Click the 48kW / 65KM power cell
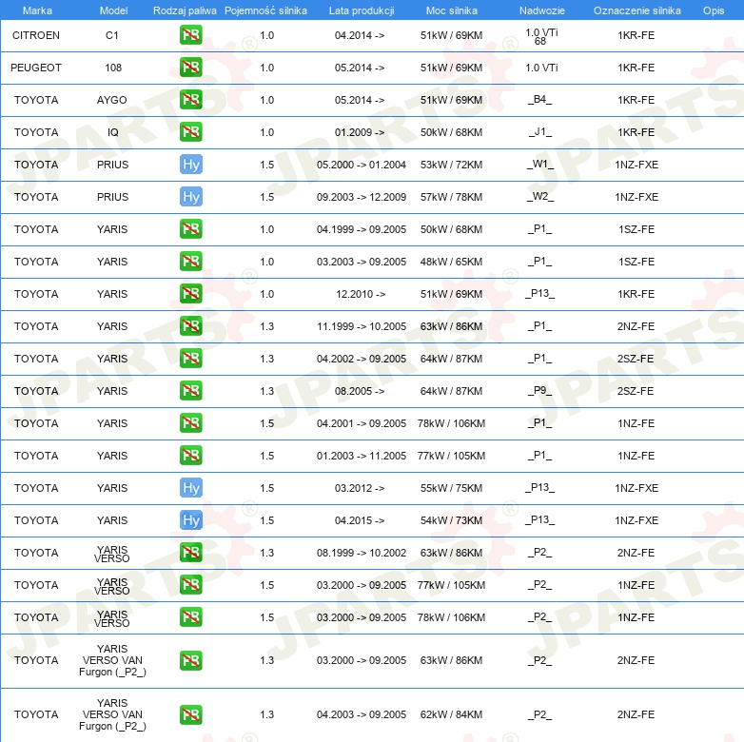Image resolution: width=744 pixels, height=742 pixels. tap(451, 262)
